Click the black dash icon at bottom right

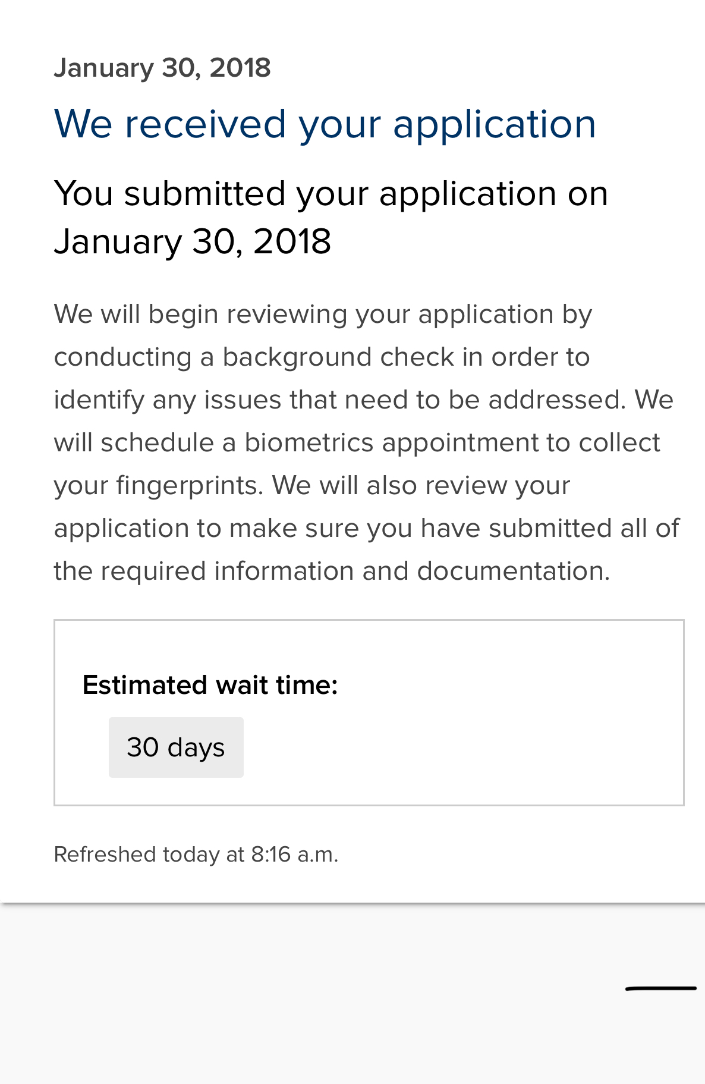click(660, 988)
